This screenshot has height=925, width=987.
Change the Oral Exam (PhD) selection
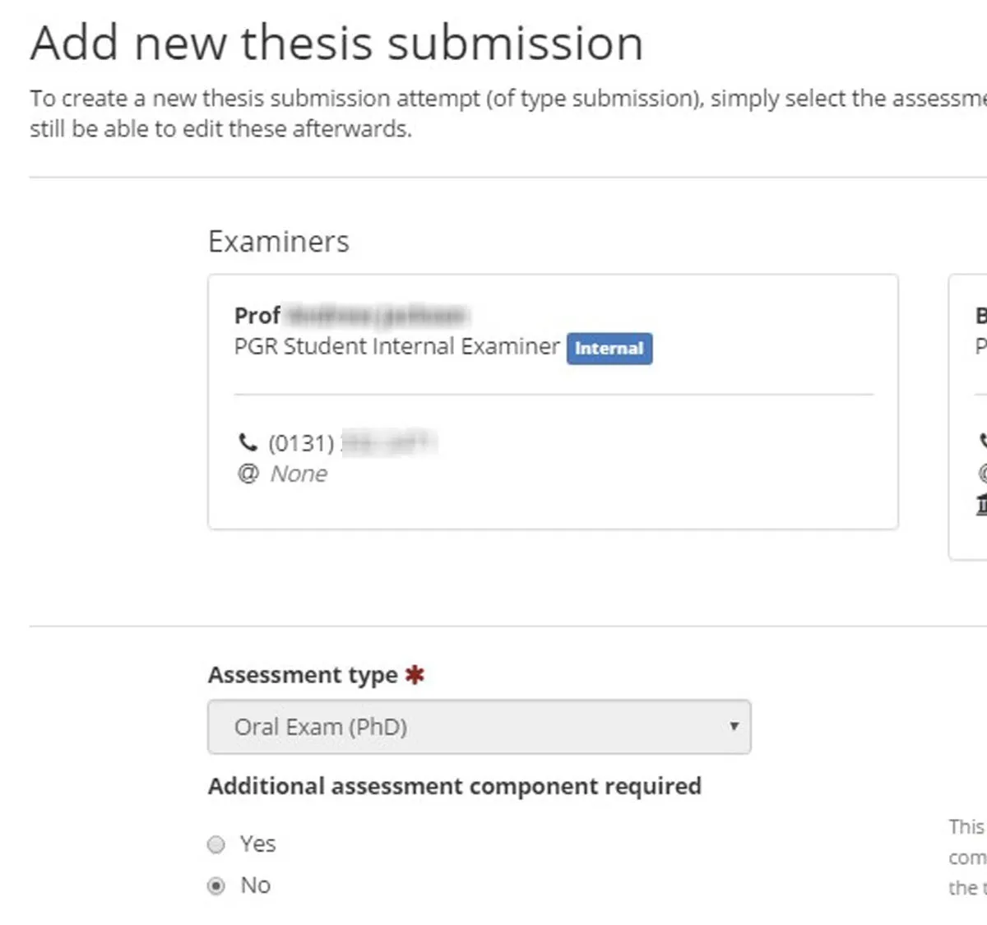click(x=480, y=727)
